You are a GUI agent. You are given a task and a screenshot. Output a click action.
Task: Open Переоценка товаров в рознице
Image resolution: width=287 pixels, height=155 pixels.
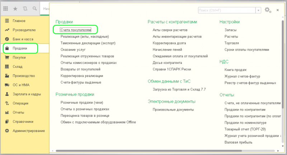[x=85, y=115]
